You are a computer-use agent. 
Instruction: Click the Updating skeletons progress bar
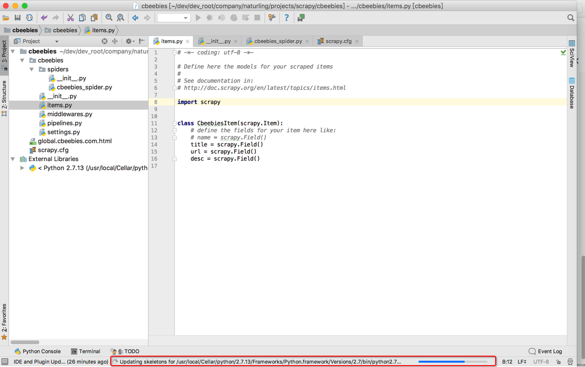coord(452,362)
